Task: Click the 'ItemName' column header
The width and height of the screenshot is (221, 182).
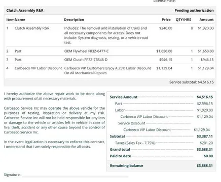Action: point(16,20)
